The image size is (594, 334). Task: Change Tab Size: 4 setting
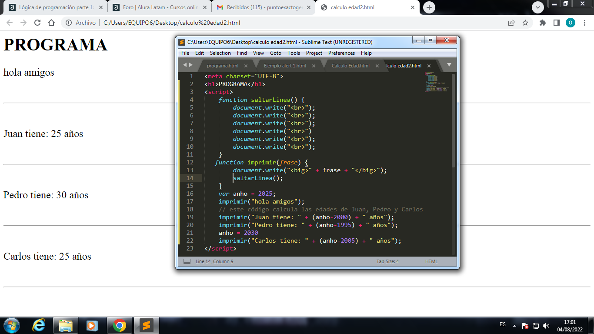point(387,261)
